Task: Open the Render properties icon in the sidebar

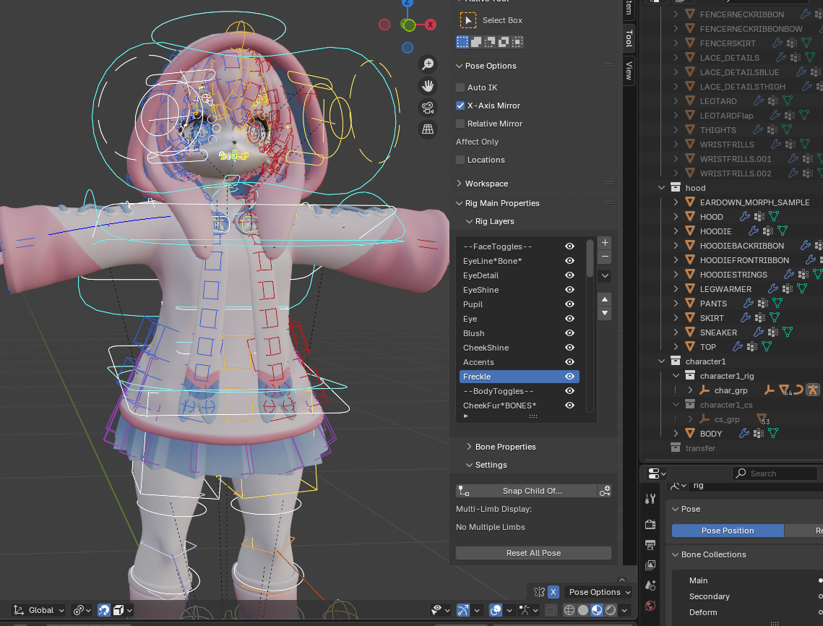Action: (x=650, y=524)
